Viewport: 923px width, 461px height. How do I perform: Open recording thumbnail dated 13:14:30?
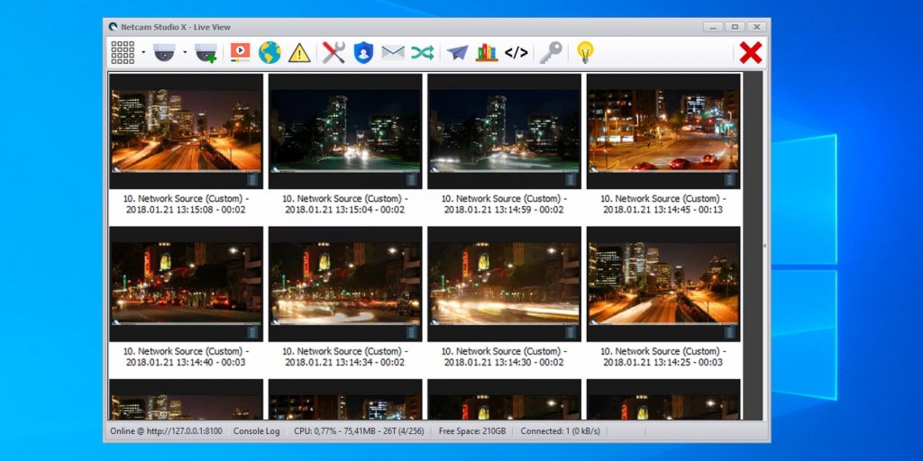click(x=504, y=284)
